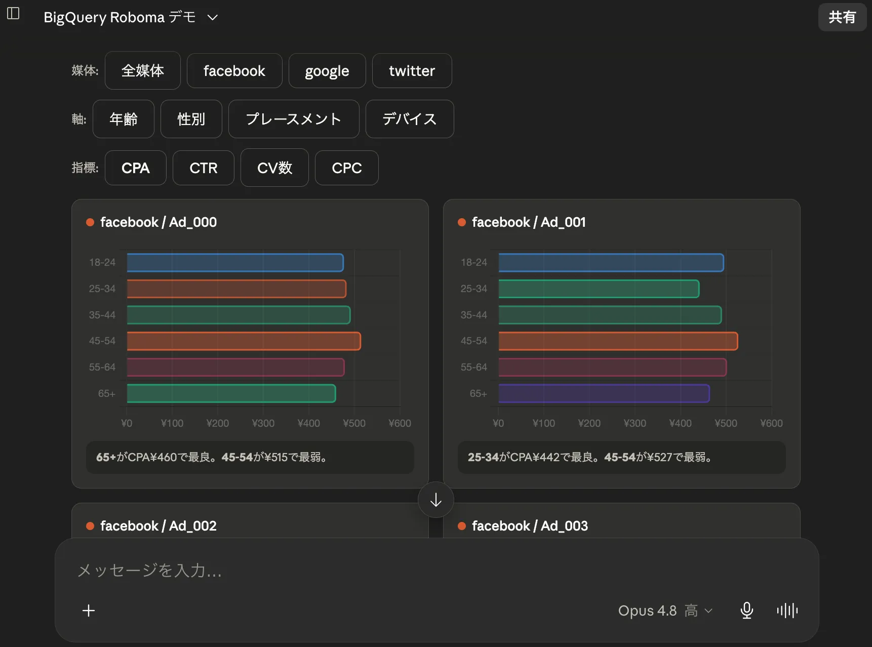Click the orange dot beside facebook / Ad_003
The height and width of the screenshot is (647, 872).
coord(462,526)
